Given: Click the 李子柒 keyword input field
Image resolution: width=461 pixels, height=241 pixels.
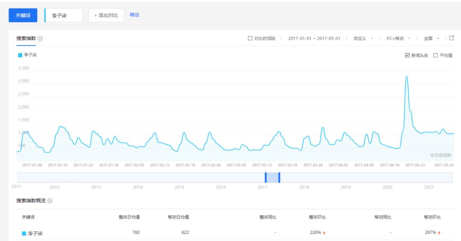Looking at the screenshot, I should pos(64,15).
